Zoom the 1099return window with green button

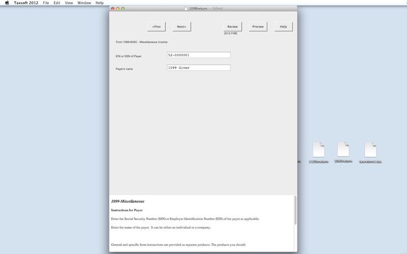[123, 8]
